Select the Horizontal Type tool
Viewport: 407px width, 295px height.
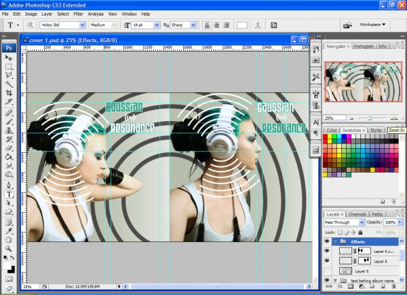[x=9, y=194]
